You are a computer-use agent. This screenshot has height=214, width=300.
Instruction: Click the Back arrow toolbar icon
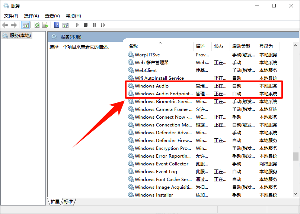tap(5, 25)
